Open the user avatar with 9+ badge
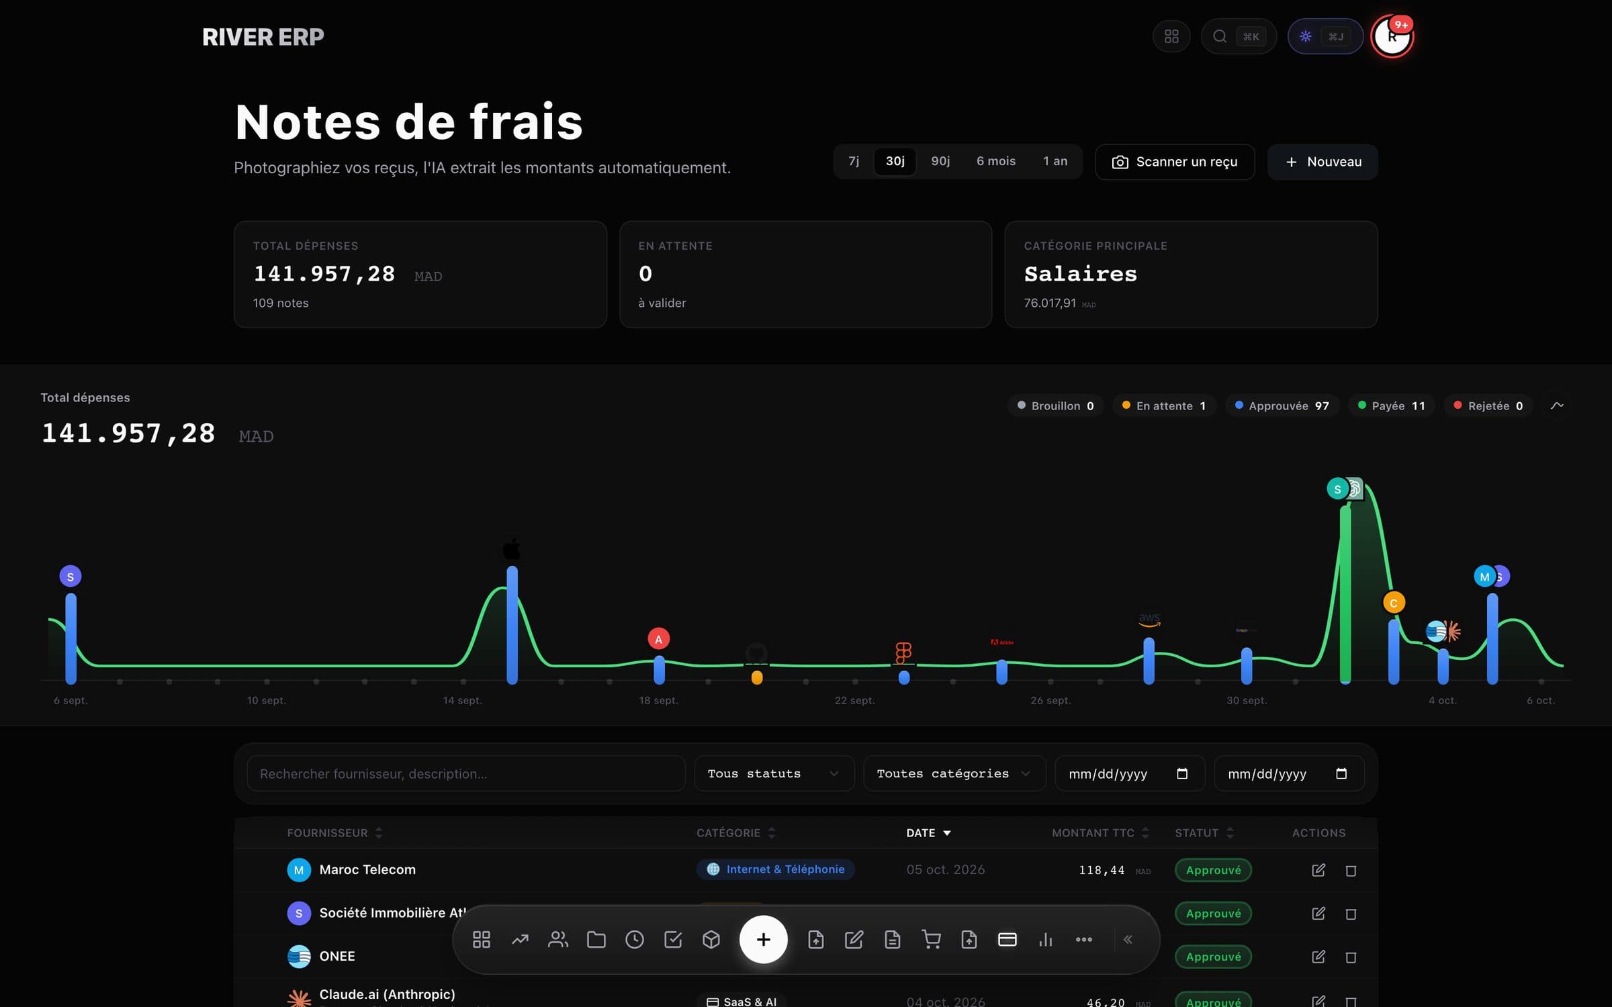This screenshot has width=1612, height=1007. pos(1392,36)
